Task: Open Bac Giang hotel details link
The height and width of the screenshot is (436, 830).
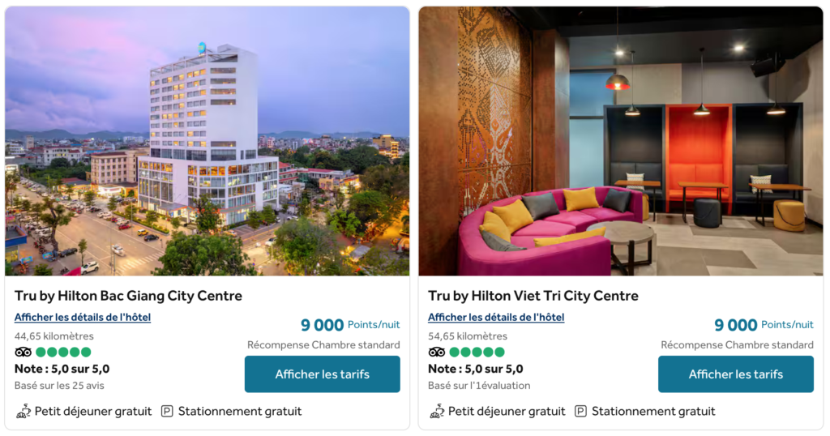Action: coord(83,318)
